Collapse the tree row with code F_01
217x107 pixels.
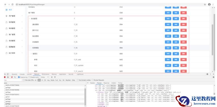31,54
